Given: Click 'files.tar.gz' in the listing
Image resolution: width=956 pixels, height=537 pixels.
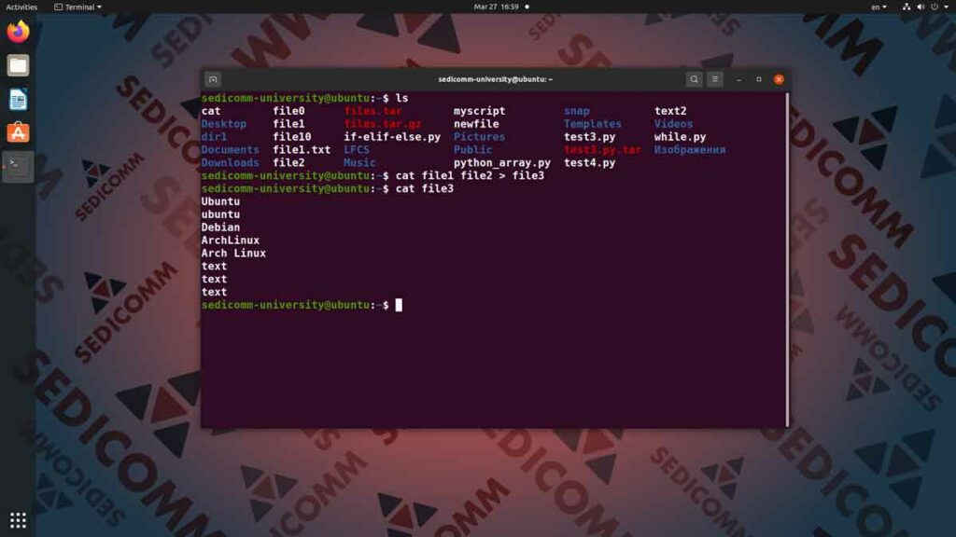Looking at the screenshot, I should coord(382,124).
